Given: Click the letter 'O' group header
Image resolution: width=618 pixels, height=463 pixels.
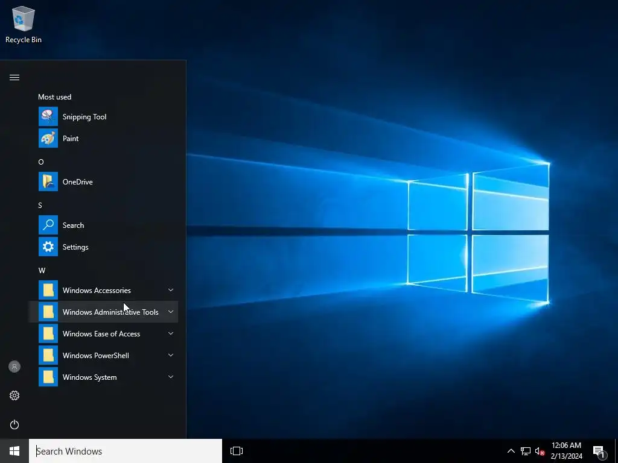Looking at the screenshot, I should [41, 162].
